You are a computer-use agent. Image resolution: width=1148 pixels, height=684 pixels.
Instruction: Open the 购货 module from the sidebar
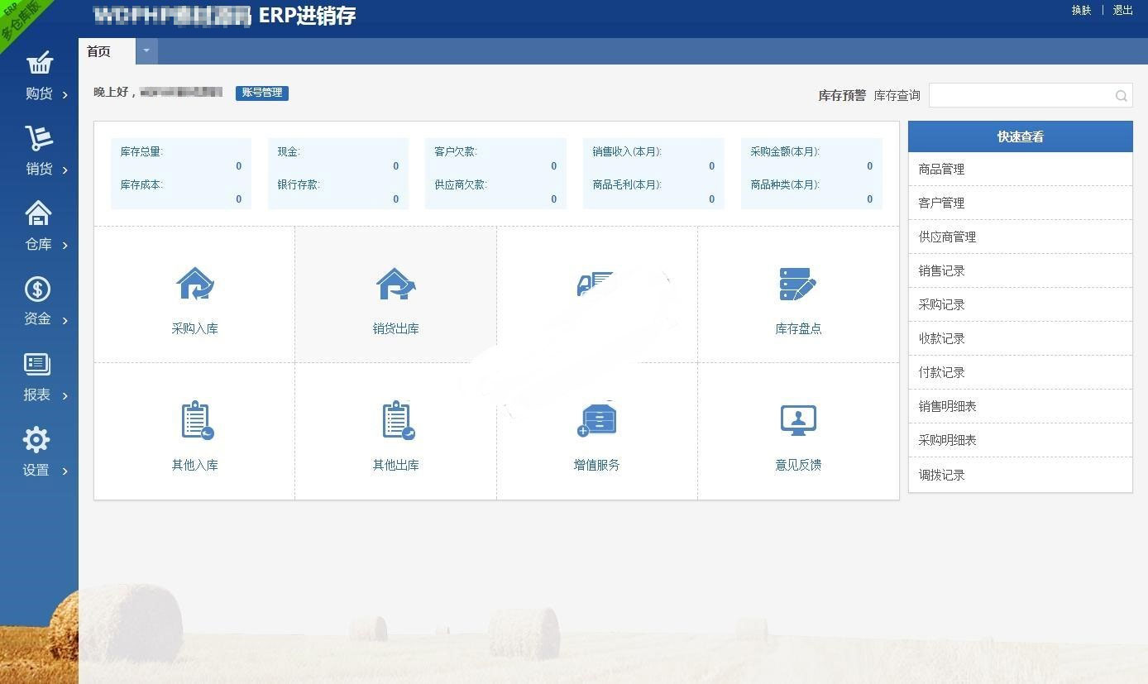pyautogui.click(x=39, y=74)
